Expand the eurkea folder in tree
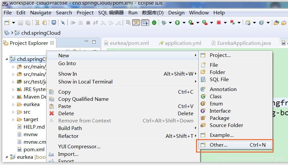Image resolution: width=288 pixels, height=165 pixels. 13,104
